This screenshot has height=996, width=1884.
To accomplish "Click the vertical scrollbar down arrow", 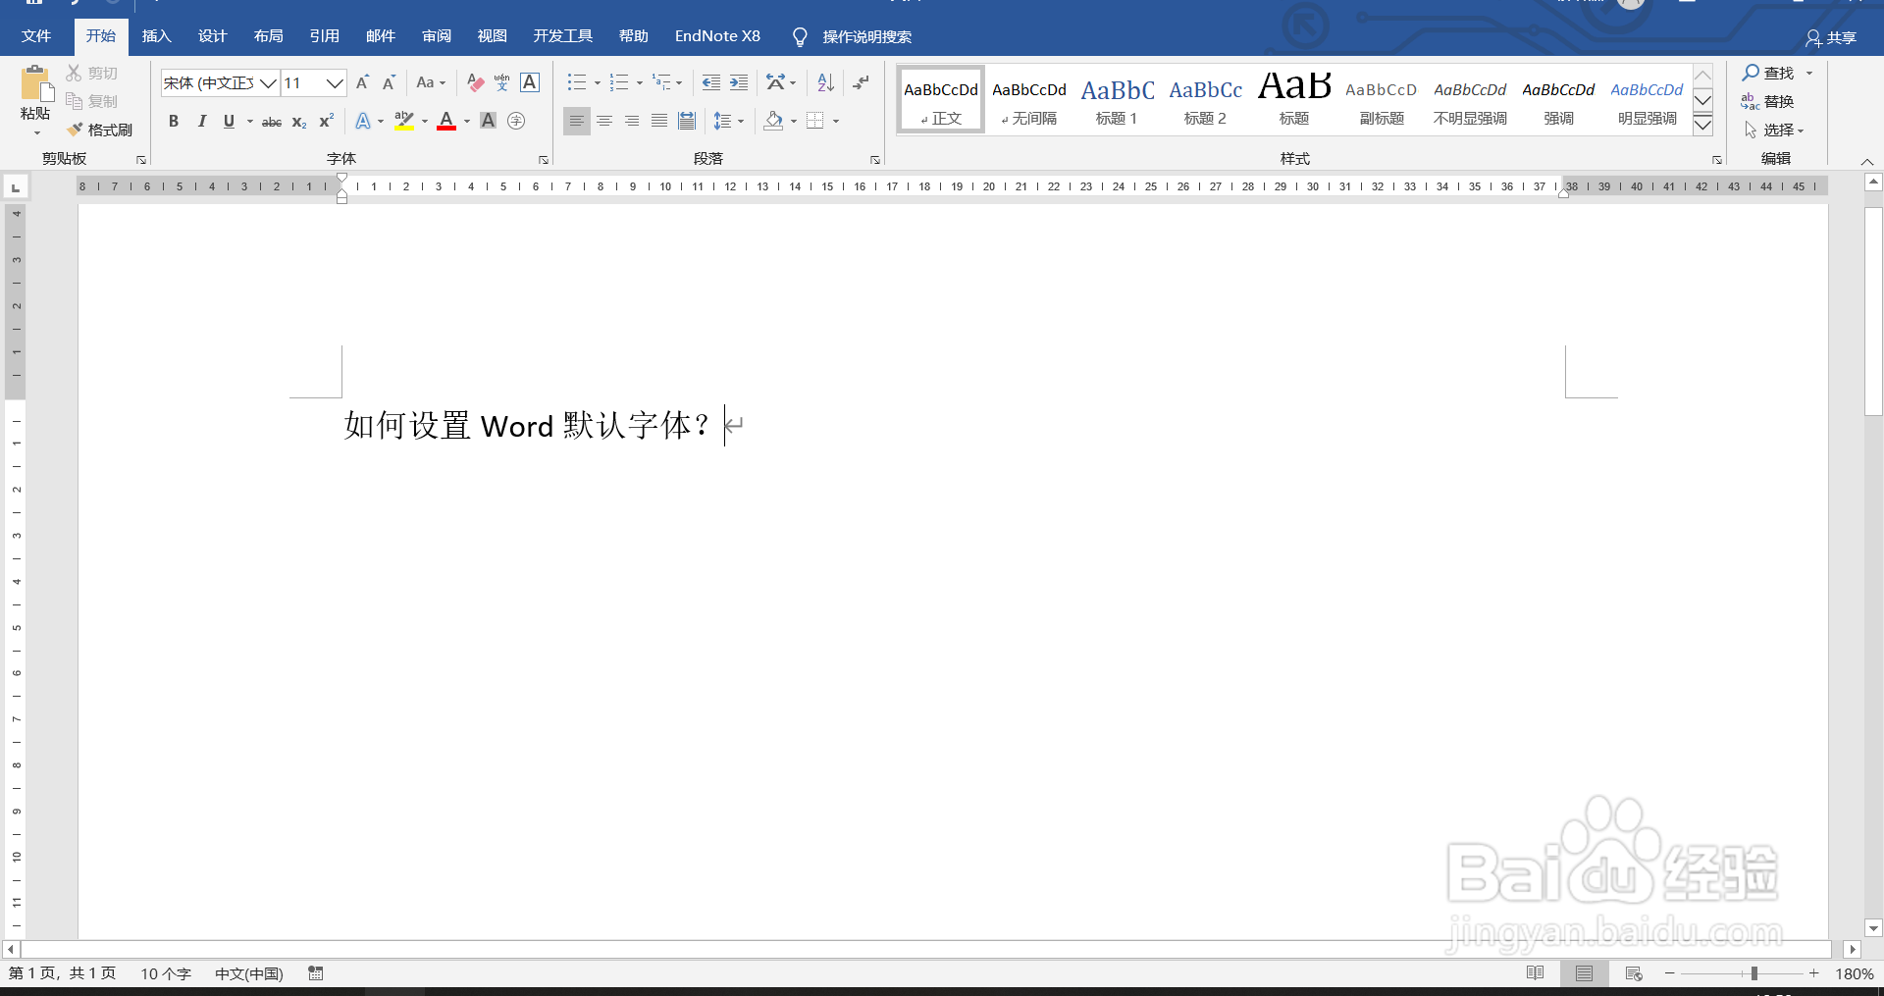I will tap(1873, 928).
